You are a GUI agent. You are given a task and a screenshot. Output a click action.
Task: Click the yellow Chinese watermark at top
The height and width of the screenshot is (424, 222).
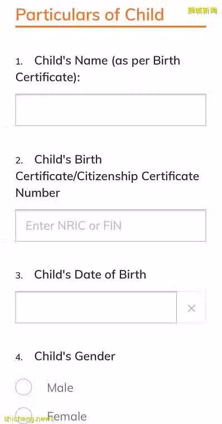pyautogui.click(x=202, y=11)
